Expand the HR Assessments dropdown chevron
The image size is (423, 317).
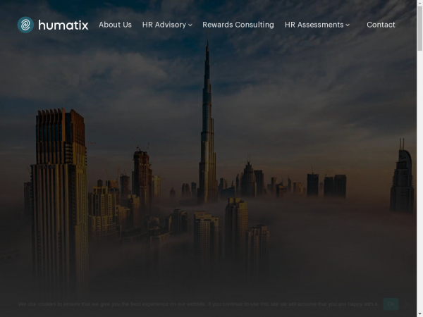348,25
